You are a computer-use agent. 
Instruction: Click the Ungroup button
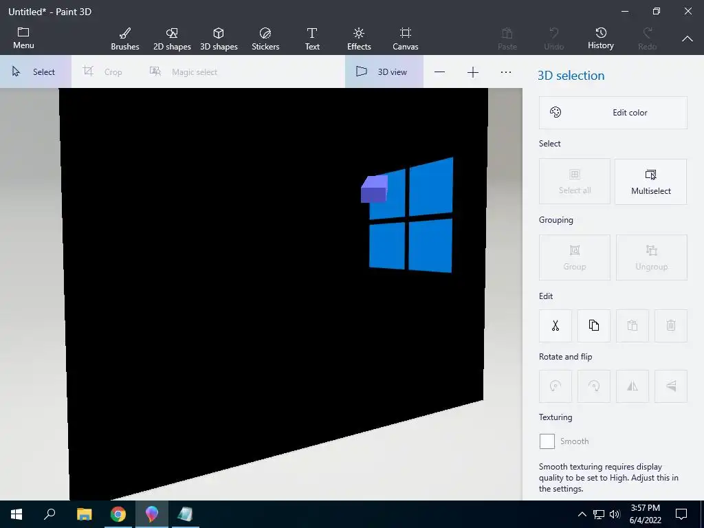click(652, 257)
